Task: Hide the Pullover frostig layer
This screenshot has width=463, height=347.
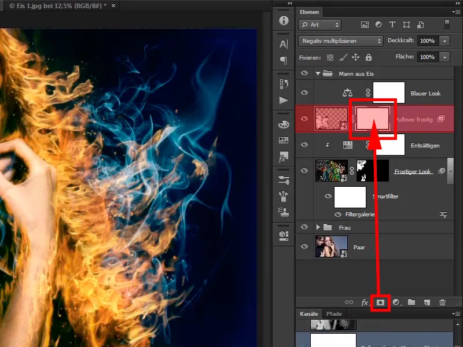Action: coord(304,119)
